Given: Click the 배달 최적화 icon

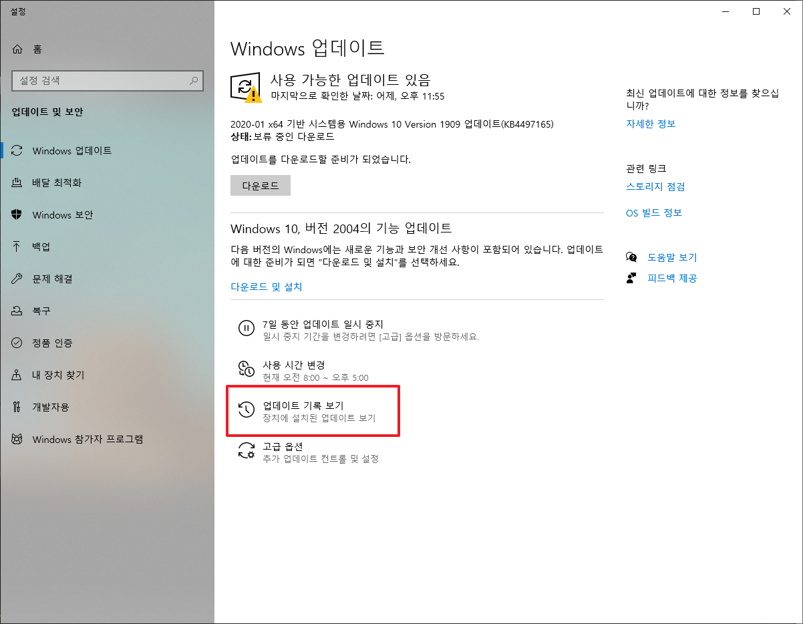Looking at the screenshot, I should point(17,183).
